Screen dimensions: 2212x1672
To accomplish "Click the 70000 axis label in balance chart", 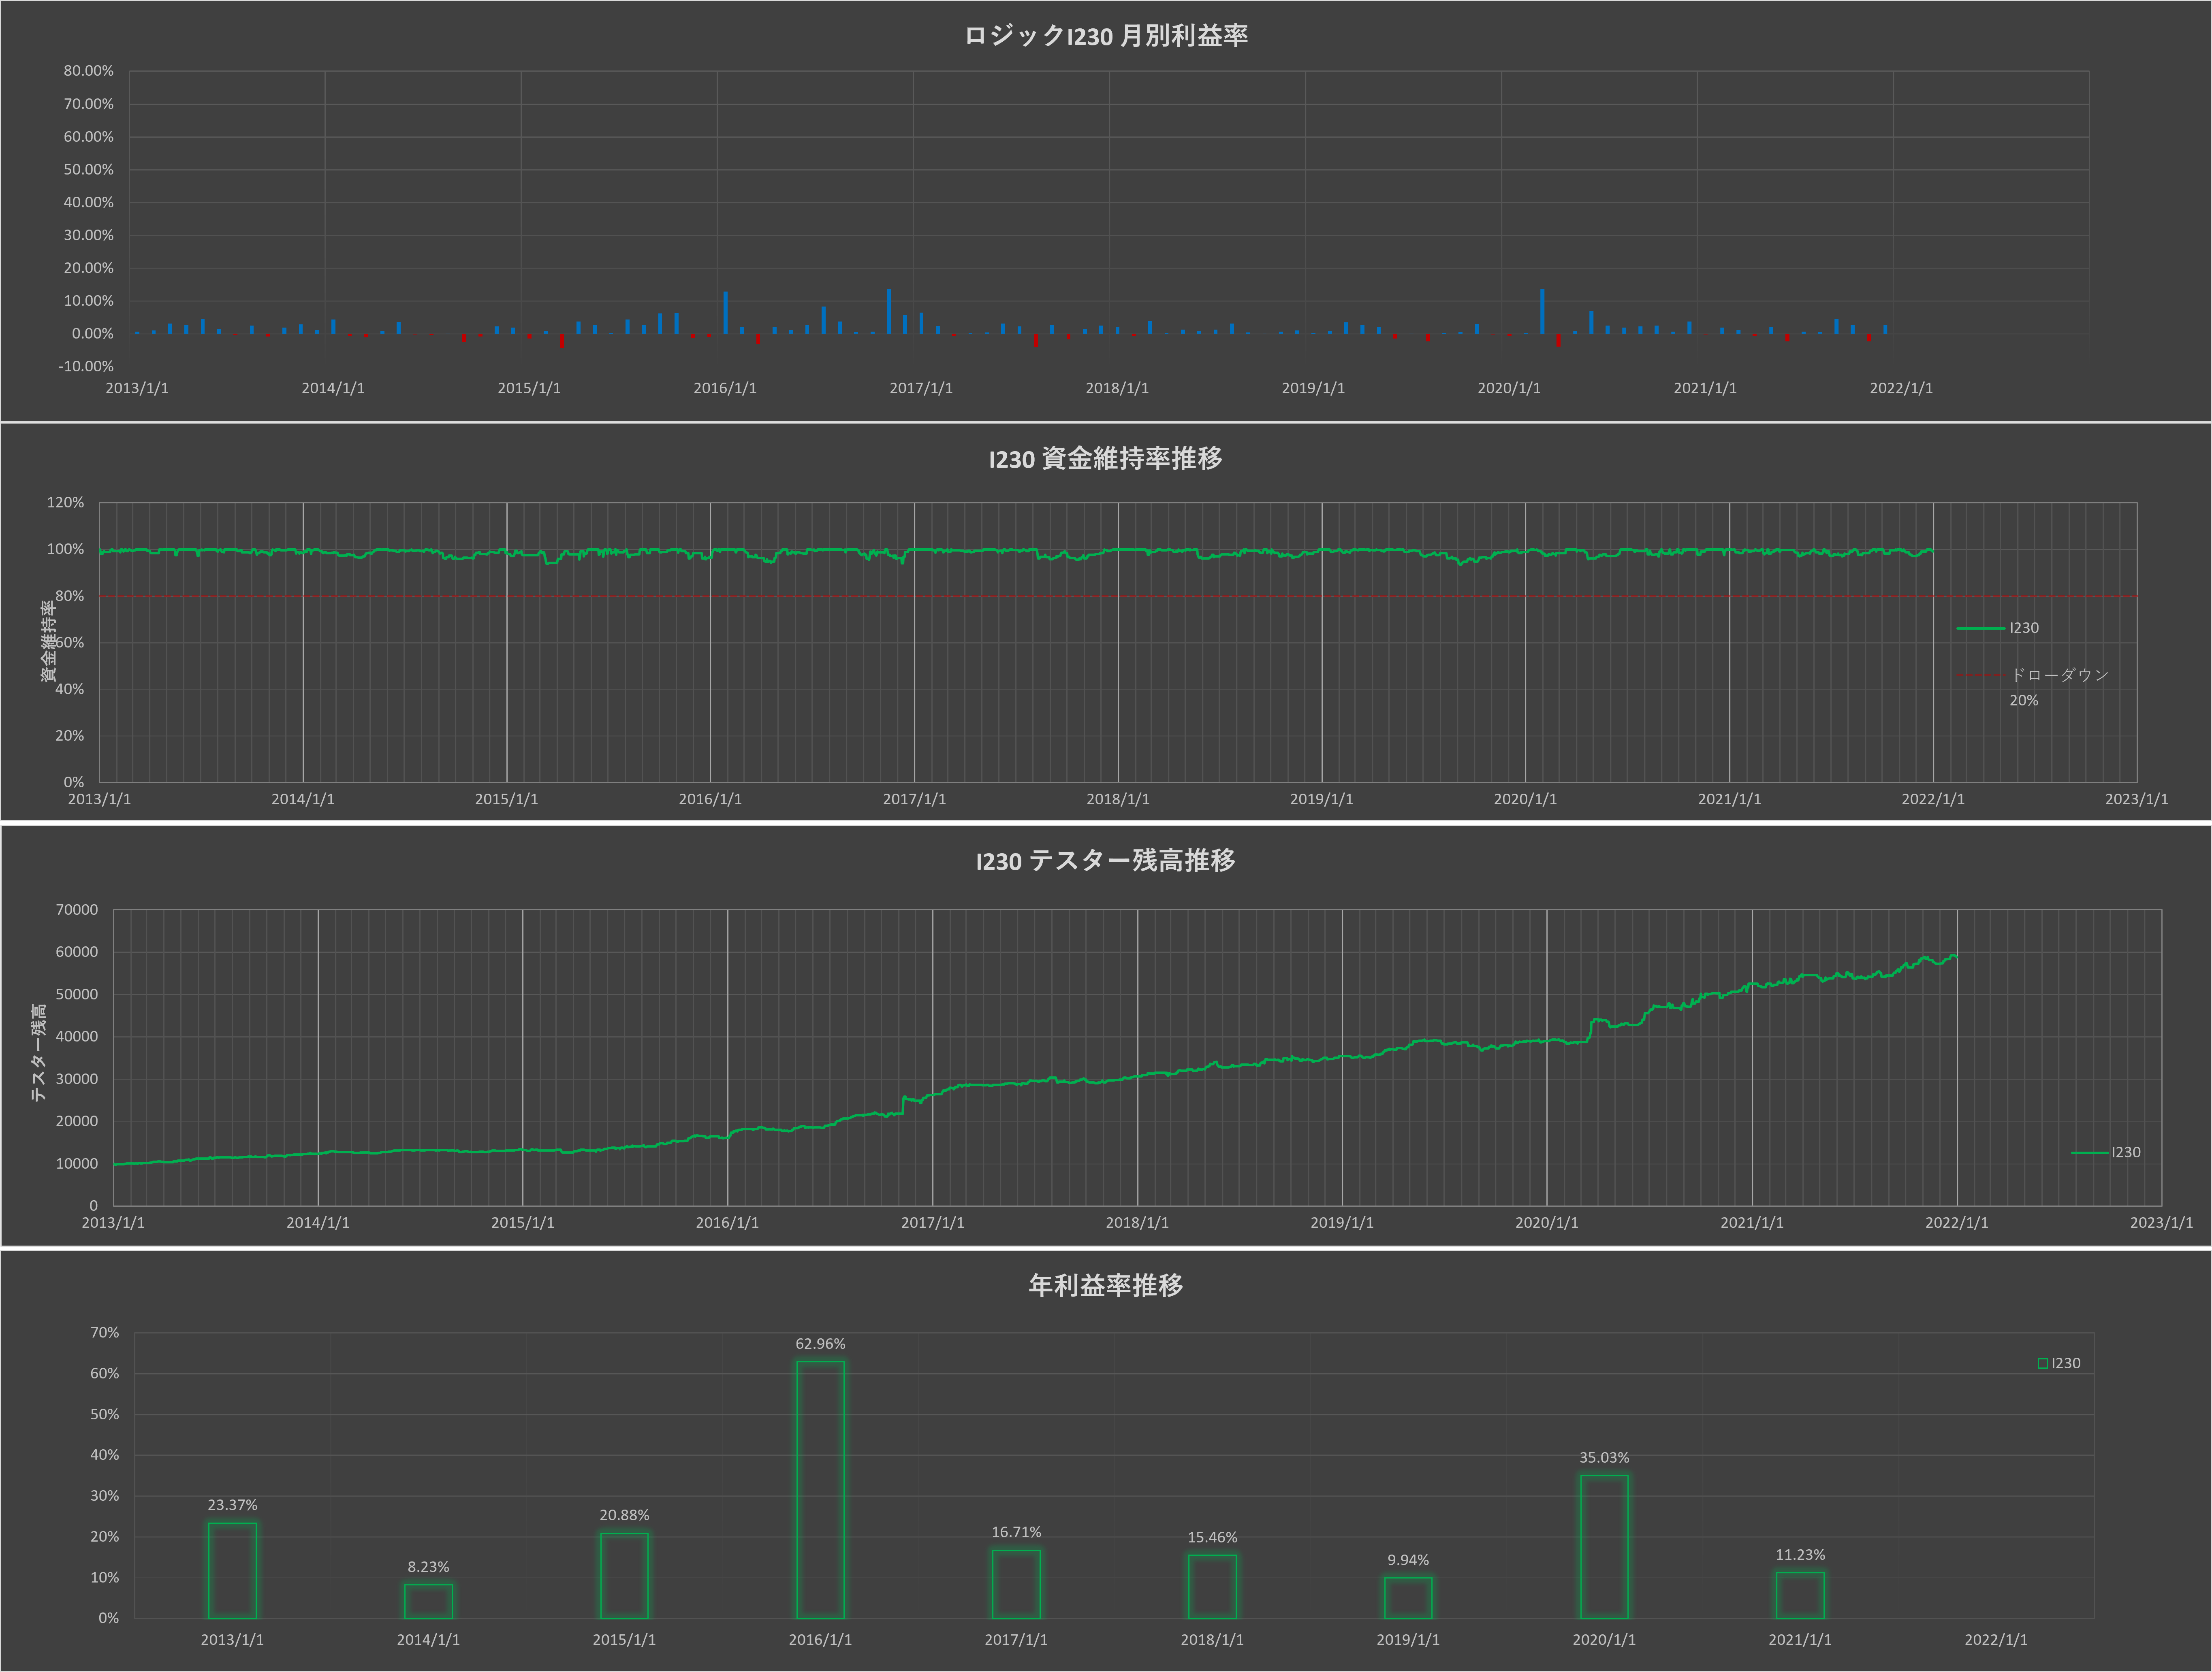I will (x=77, y=909).
